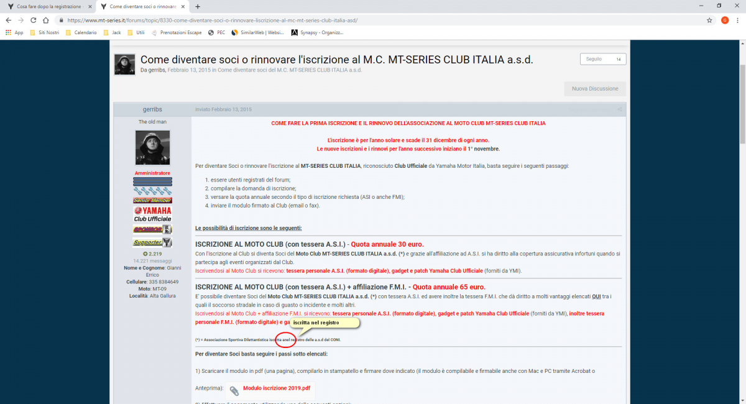Click the 'Quota annuale 65 euro' text
The height and width of the screenshot is (404, 746).
click(449, 287)
